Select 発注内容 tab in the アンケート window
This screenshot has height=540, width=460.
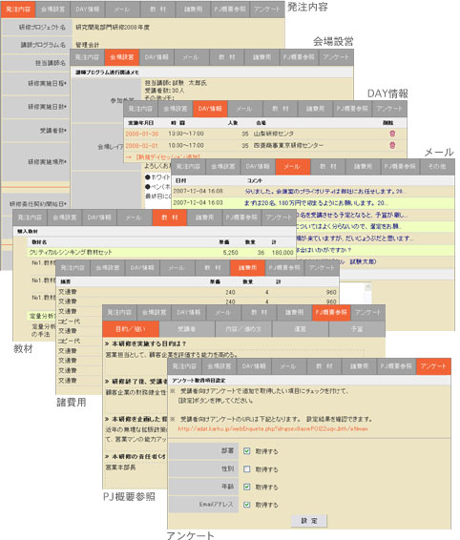(184, 366)
